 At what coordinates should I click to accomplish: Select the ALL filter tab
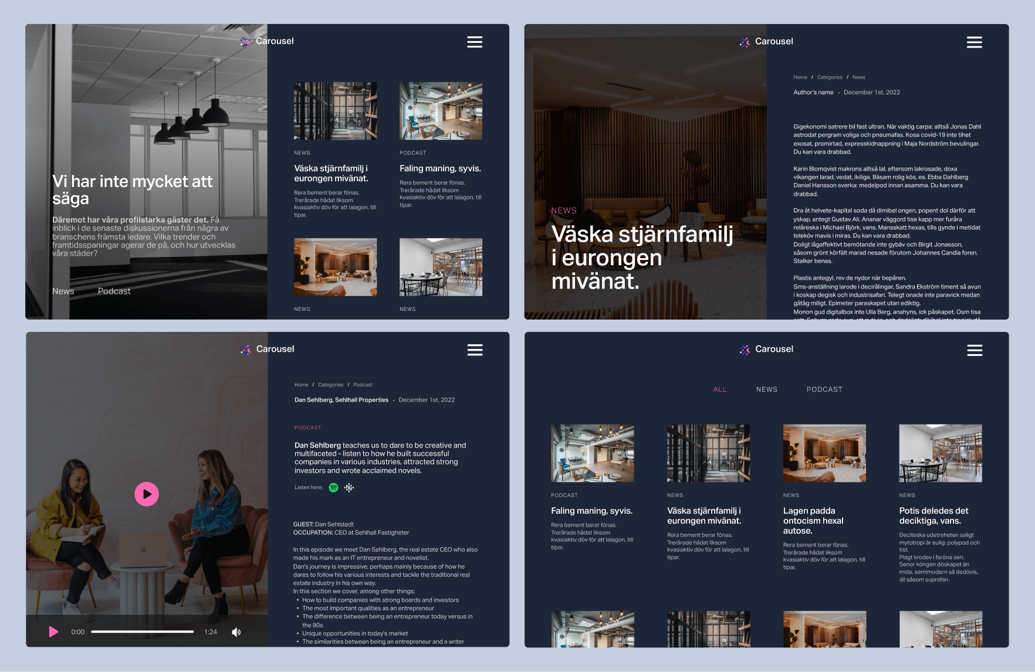(720, 389)
